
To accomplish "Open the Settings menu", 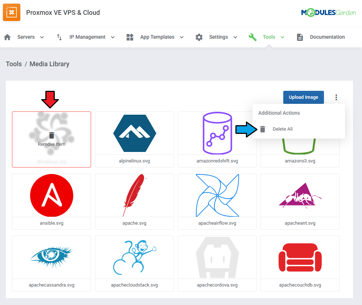I will coord(218,37).
